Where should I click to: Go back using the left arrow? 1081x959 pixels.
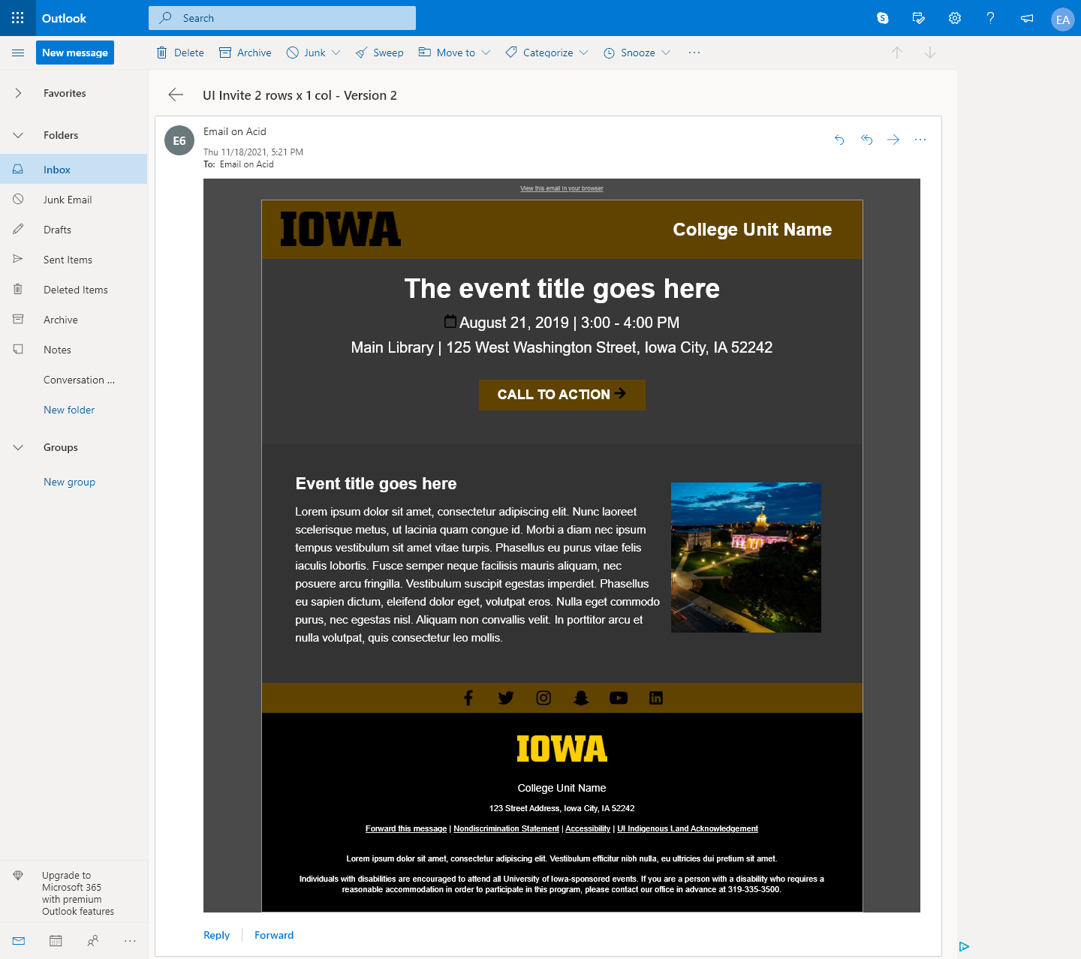coord(176,95)
